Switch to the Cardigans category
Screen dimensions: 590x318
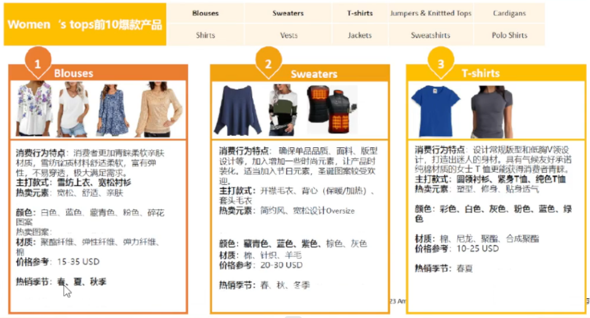pyautogui.click(x=509, y=13)
